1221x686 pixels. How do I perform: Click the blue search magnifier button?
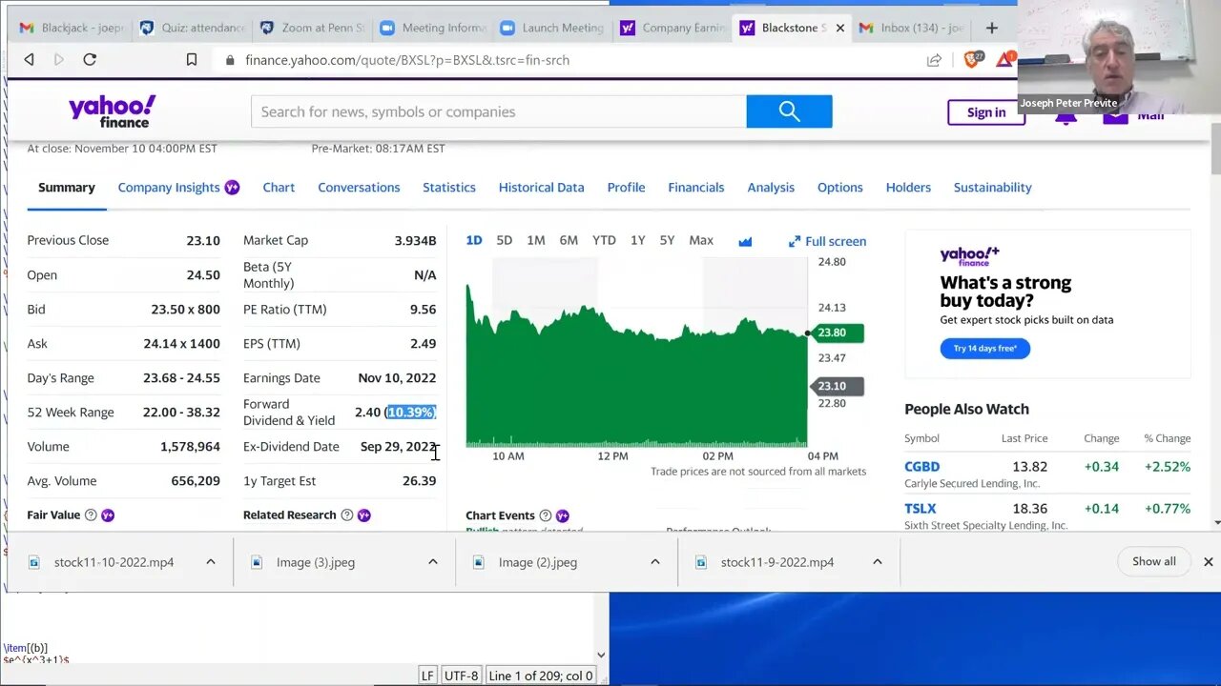coord(789,111)
